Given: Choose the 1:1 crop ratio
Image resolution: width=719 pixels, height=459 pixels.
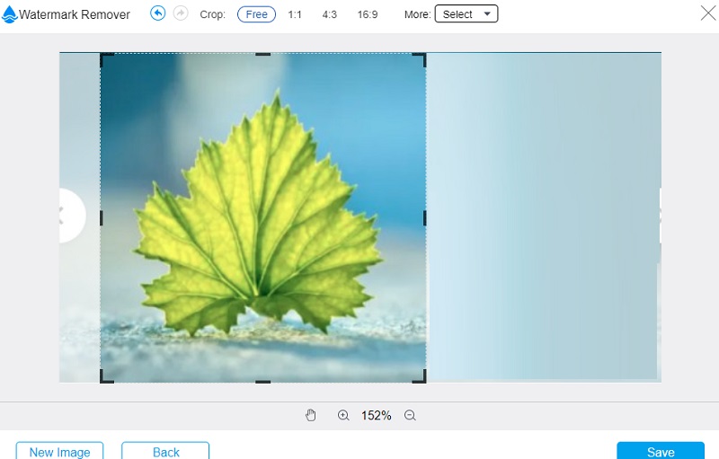Looking at the screenshot, I should (295, 14).
